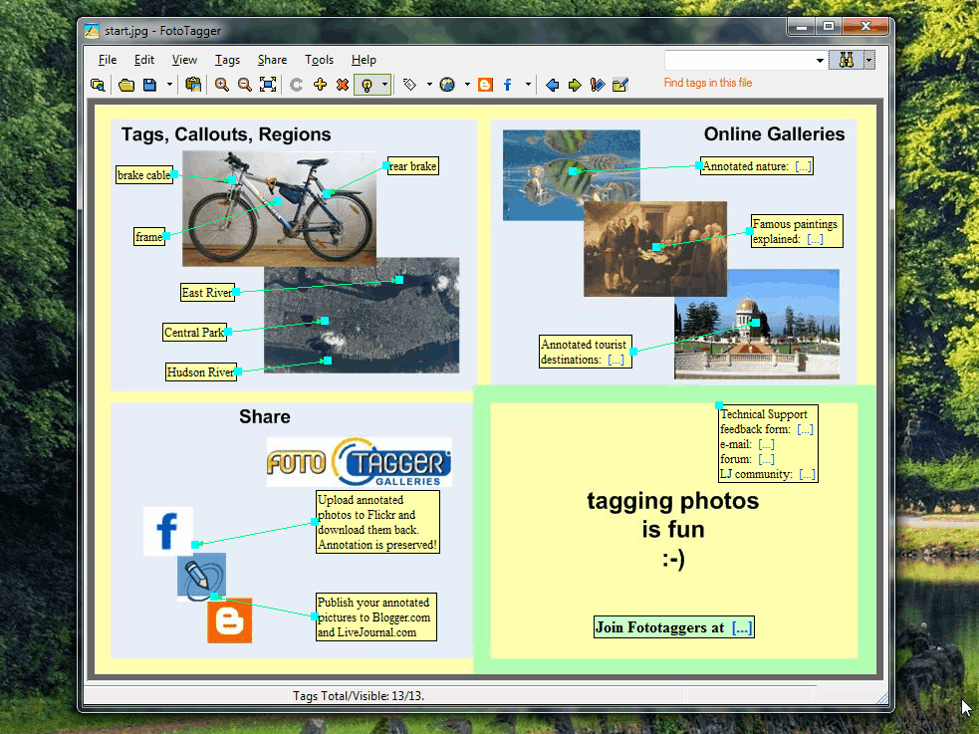979x734 pixels.
Task: Add a new tag with the plus icon
Action: coord(320,85)
